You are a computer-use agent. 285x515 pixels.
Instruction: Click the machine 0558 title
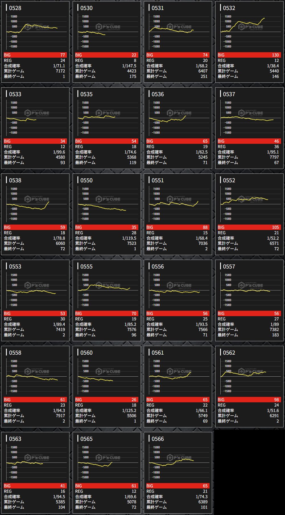point(15,353)
